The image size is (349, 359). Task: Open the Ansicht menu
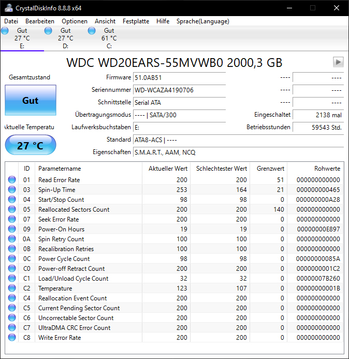pyautogui.click(x=105, y=21)
